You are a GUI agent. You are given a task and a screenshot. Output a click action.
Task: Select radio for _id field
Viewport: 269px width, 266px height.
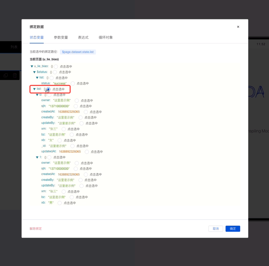[72, 146]
